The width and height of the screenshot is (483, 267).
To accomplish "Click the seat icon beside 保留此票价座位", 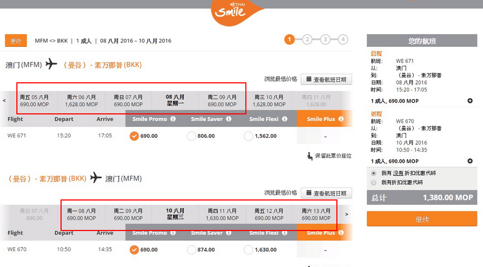I will tap(310, 156).
